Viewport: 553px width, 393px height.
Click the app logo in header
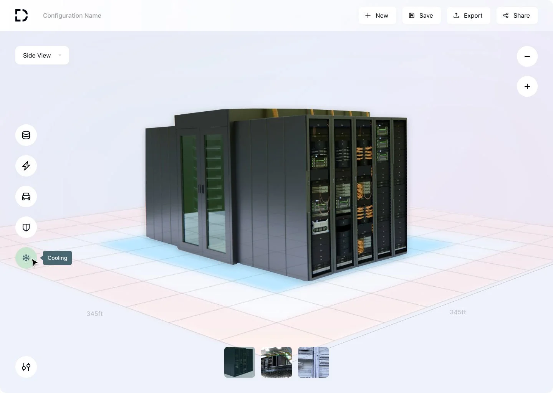coord(22,15)
